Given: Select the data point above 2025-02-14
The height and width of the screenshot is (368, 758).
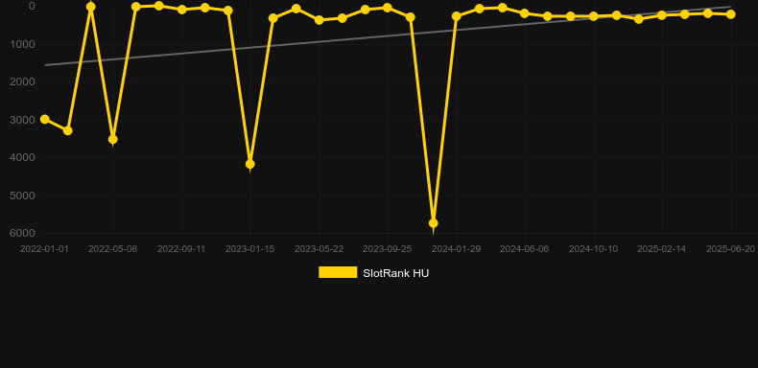Looking at the screenshot, I should pyautogui.click(x=662, y=15).
